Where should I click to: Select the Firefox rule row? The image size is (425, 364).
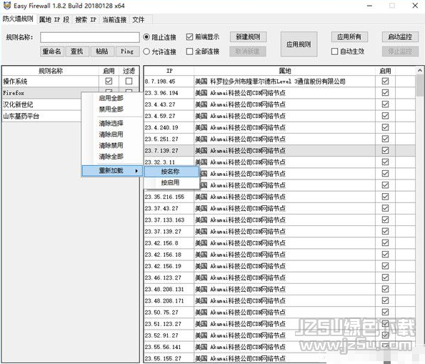click(42, 93)
